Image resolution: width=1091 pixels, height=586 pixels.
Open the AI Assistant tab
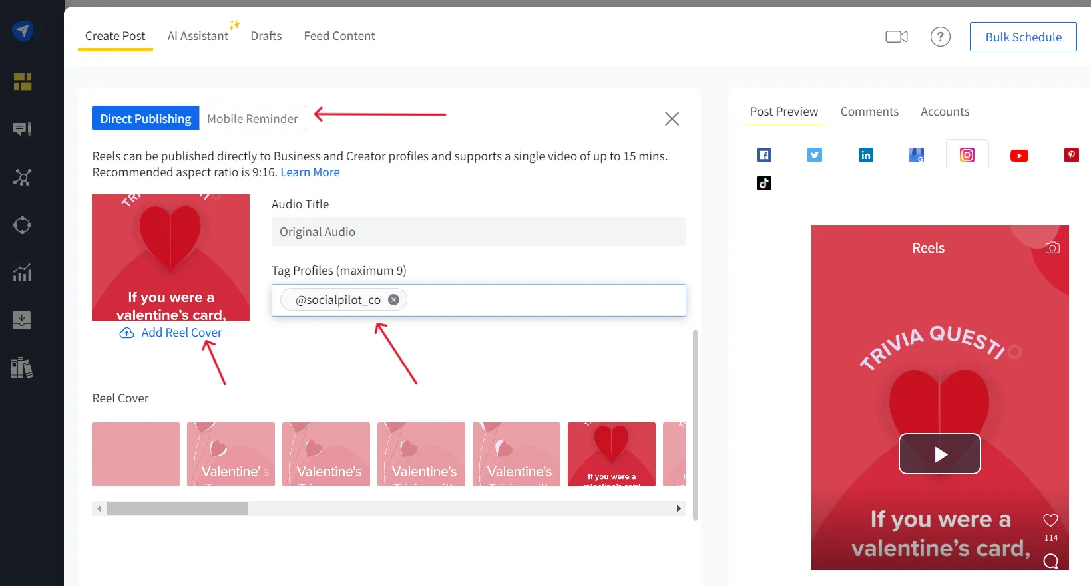[x=198, y=36]
